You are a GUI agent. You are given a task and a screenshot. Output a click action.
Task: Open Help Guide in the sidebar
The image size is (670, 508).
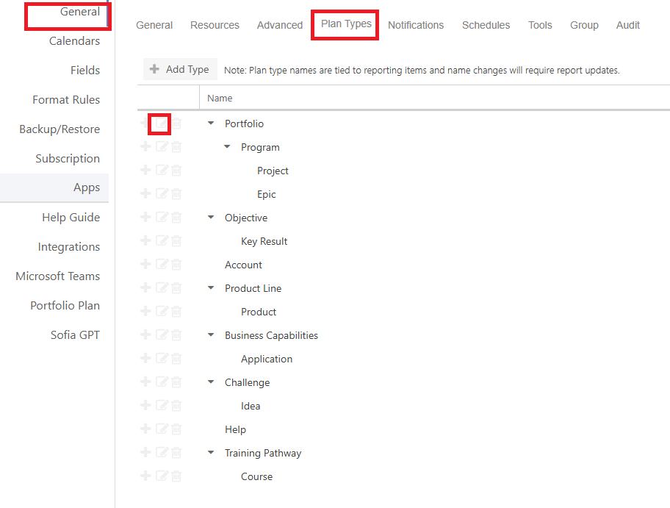71,217
